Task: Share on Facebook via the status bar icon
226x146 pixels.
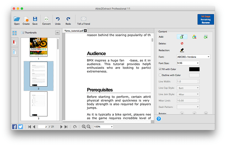Action: coord(14,127)
